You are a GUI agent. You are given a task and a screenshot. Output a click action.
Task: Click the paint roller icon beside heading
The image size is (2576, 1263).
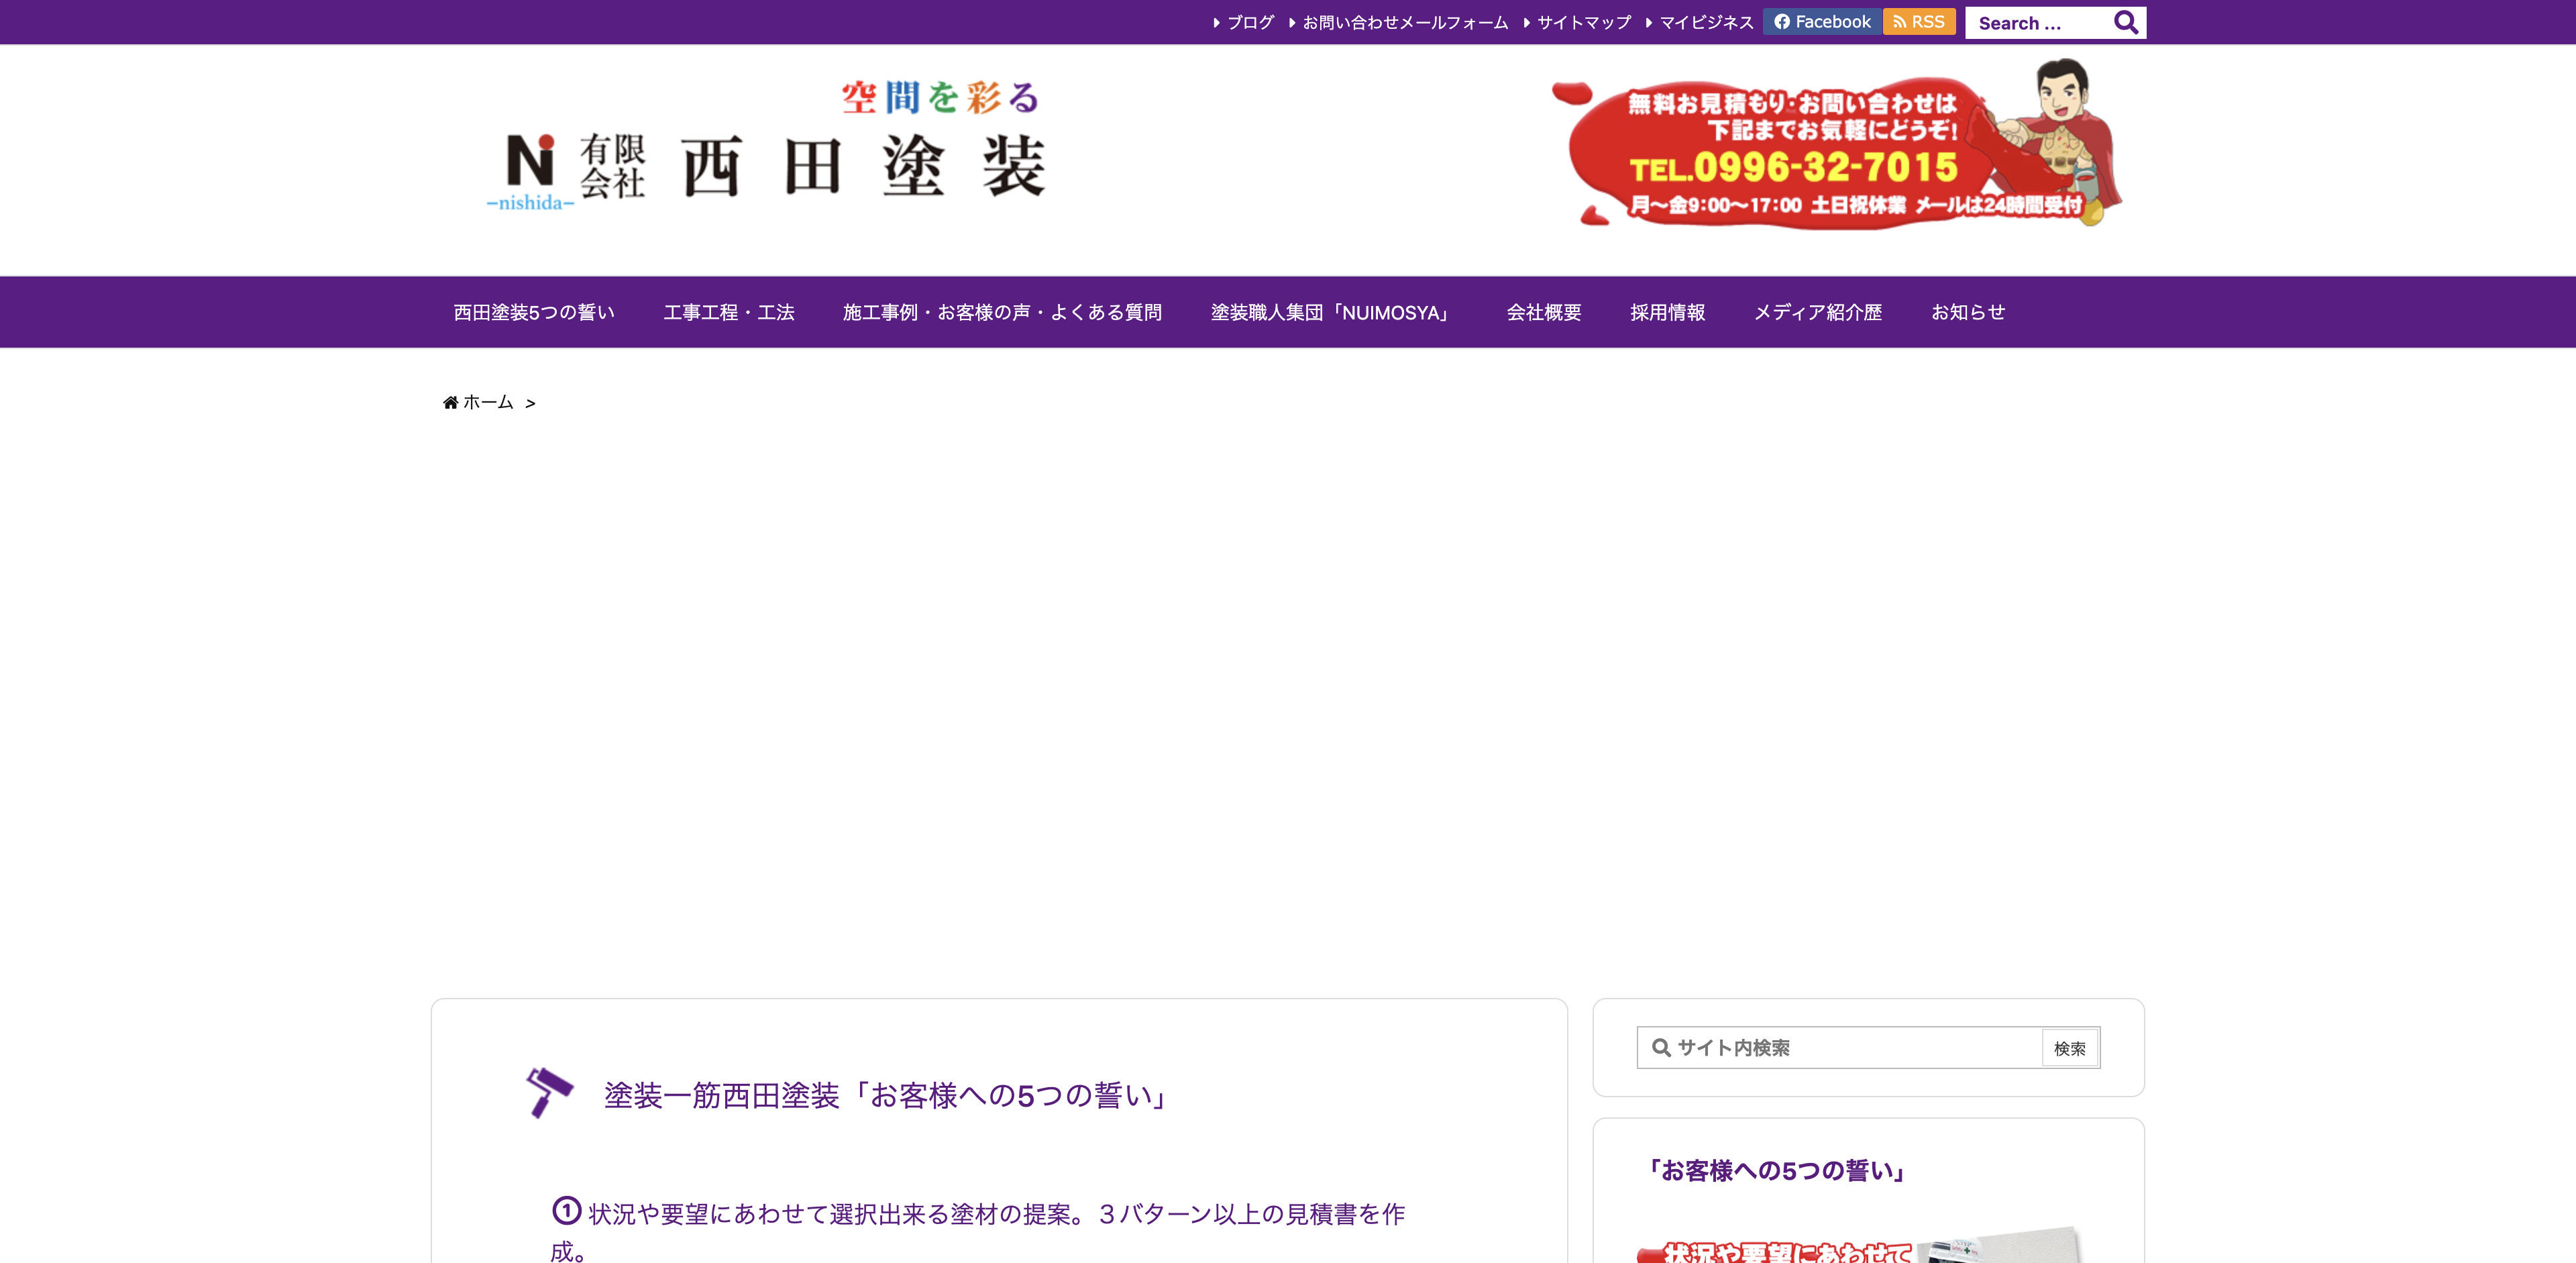pyautogui.click(x=549, y=1092)
